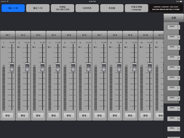Mute input channel 2 with 静音
The image size is (184, 138).
(x=23, y=116)
